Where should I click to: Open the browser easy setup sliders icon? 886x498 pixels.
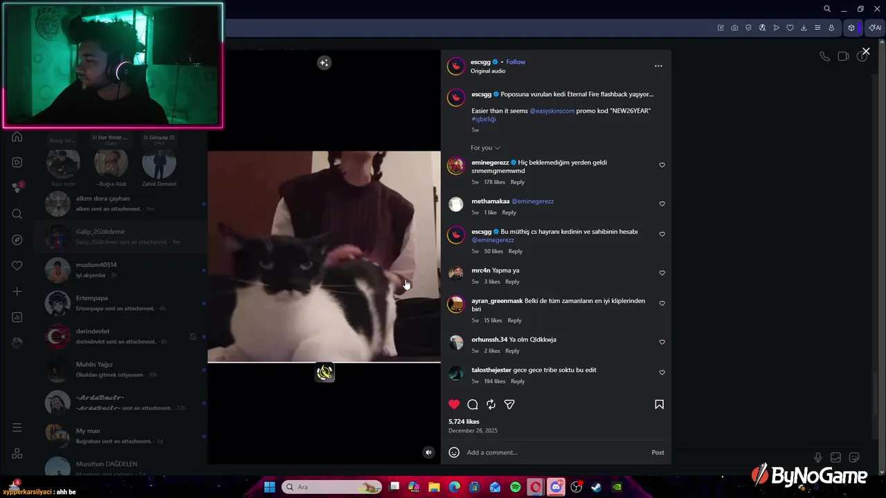coord(817,28)
